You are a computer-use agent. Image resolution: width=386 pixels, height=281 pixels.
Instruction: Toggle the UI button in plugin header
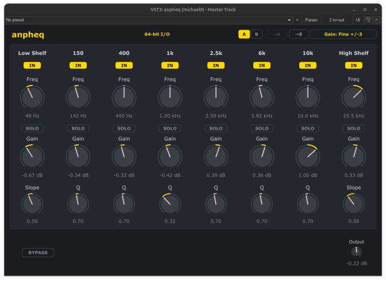[x=358, y=20]
